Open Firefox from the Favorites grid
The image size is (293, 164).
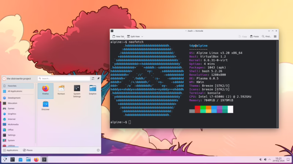click(x=45, y=91)
